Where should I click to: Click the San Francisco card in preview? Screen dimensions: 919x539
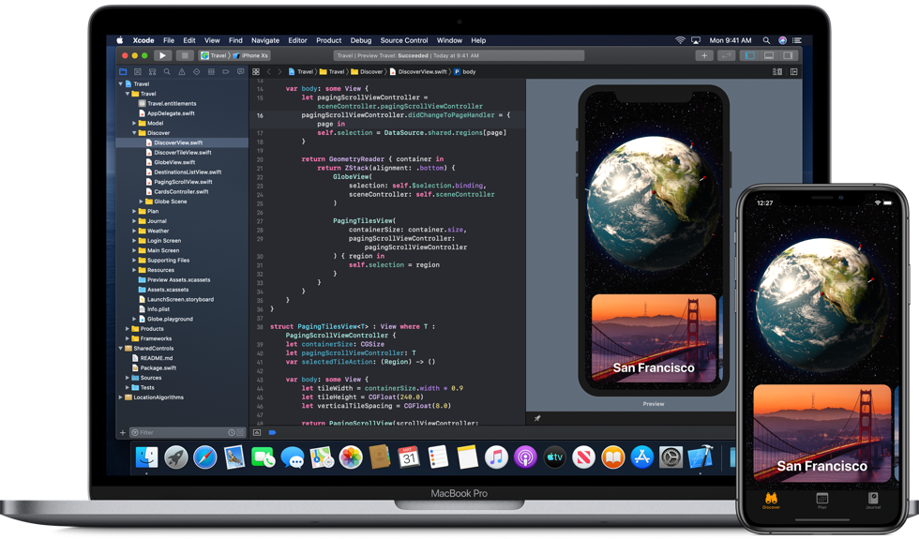click(654, 338)
